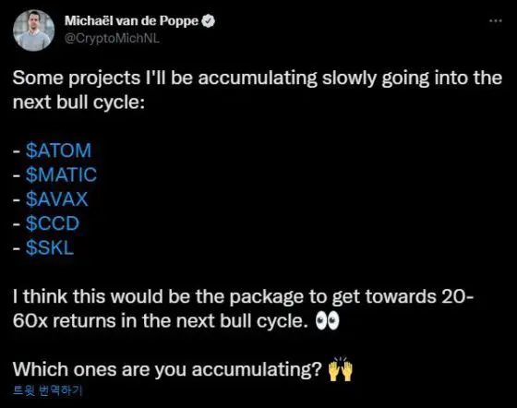This screenshot has height=408, width=517.
Task: Open Michaël van de Poppe's profile avatar
Action: point(33,30)
